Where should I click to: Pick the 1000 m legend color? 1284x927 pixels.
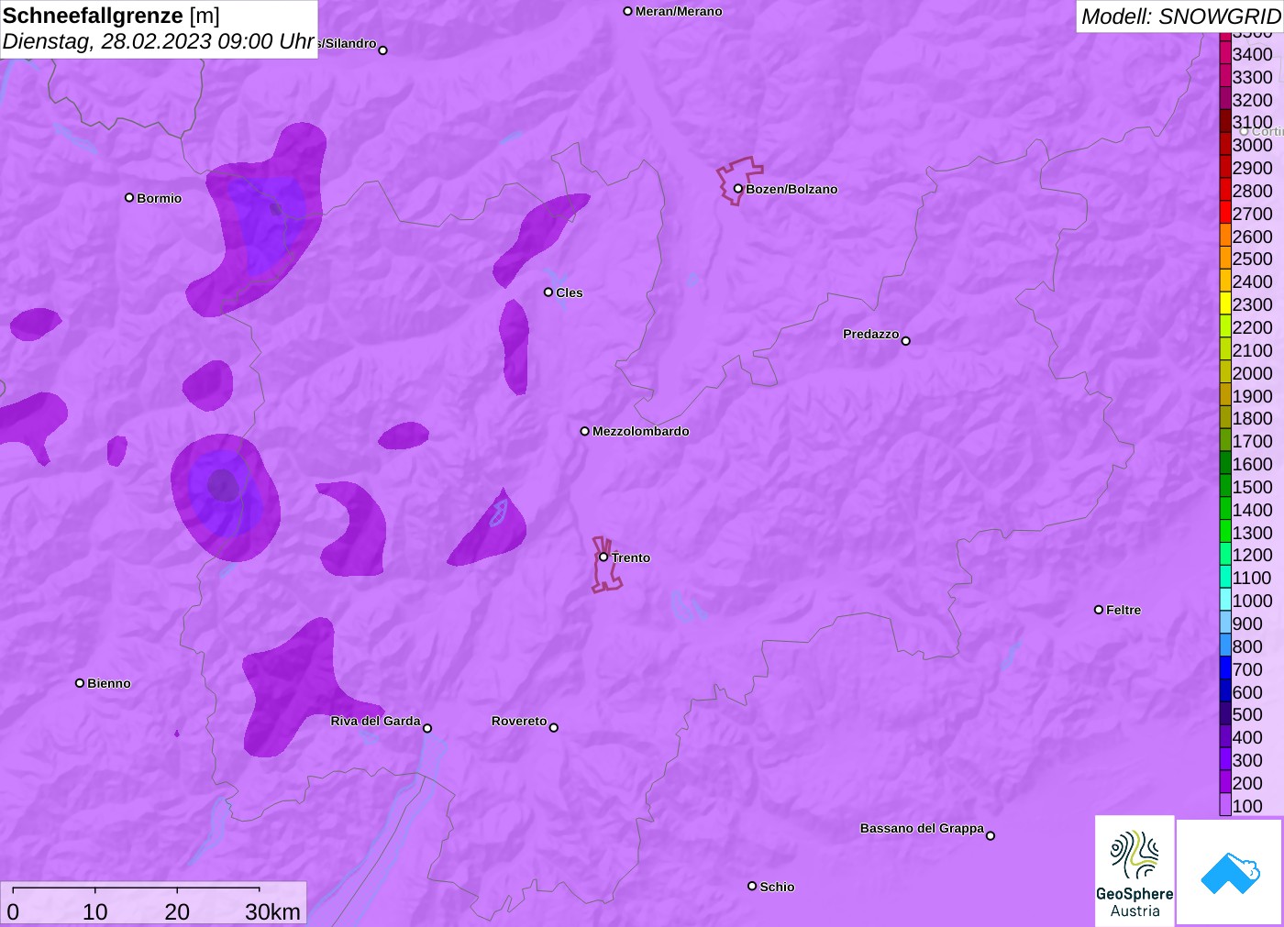(x=1225, y=600)
